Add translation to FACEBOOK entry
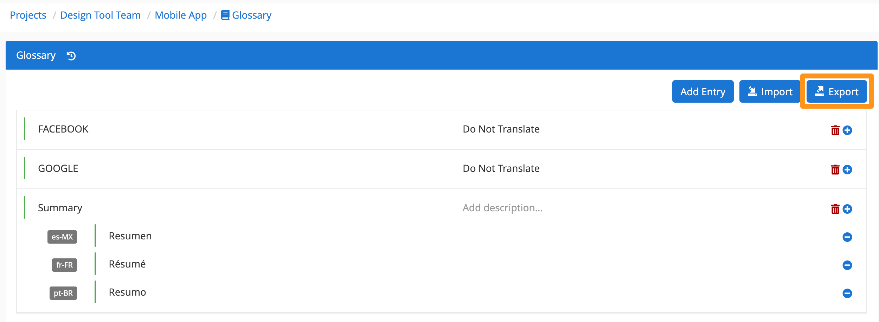Viewport: 879px width, 322px height. [847, 130]
